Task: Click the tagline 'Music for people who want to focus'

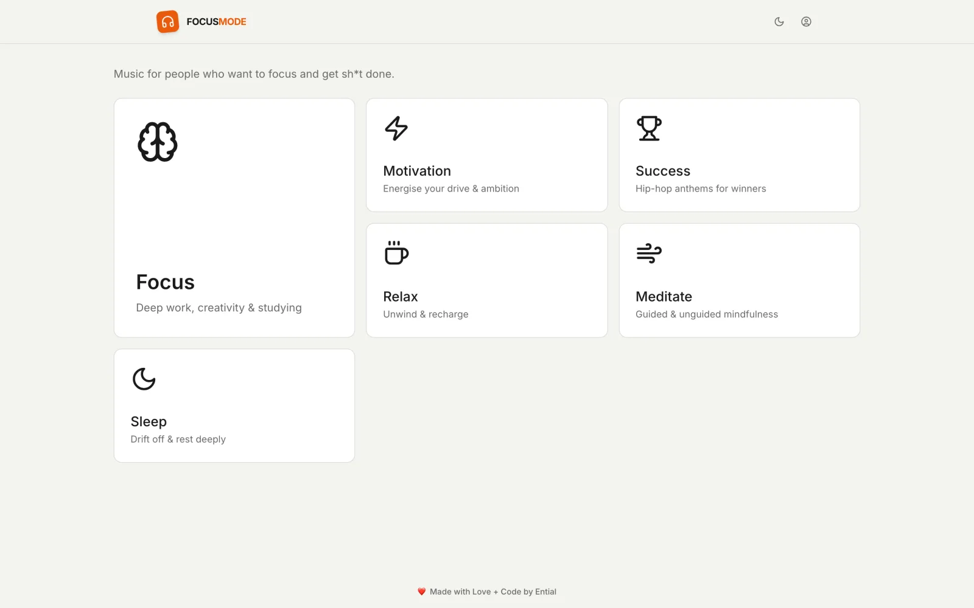Action: pos(254,74)
